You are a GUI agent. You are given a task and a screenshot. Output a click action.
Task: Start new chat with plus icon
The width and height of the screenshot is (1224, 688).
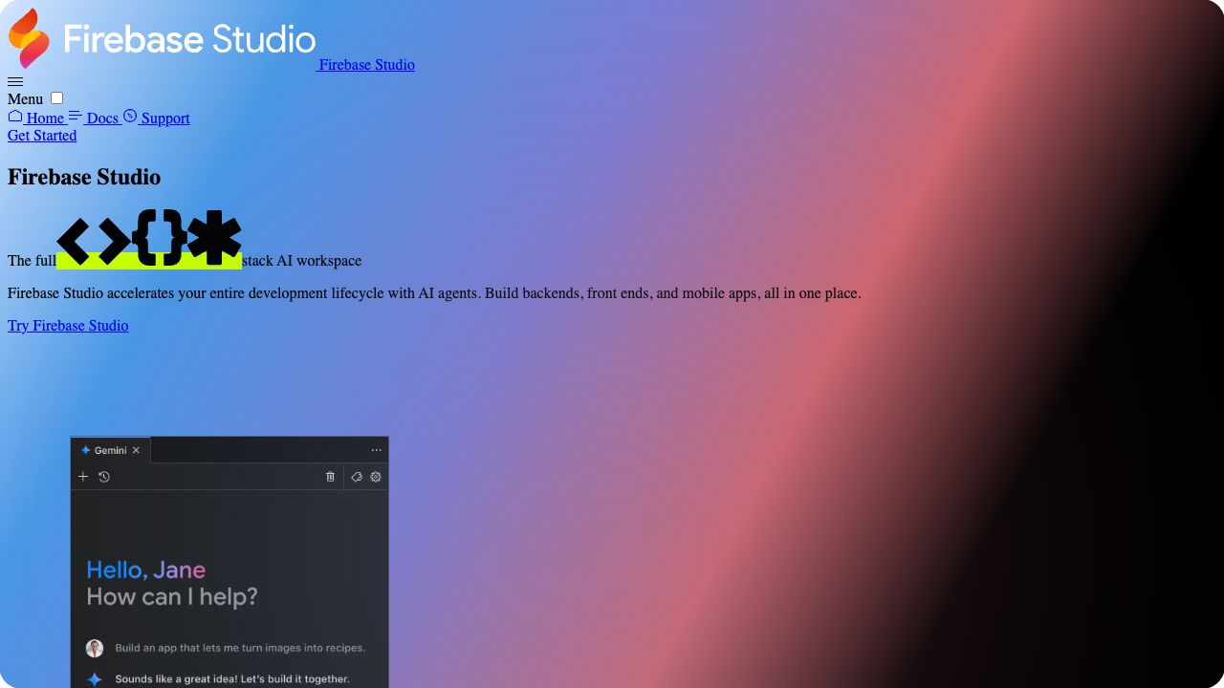(x=83, y=477)
